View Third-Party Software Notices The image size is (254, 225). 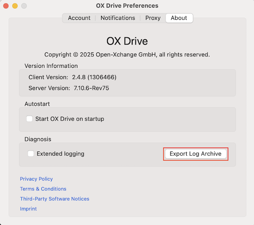(55, 199)
